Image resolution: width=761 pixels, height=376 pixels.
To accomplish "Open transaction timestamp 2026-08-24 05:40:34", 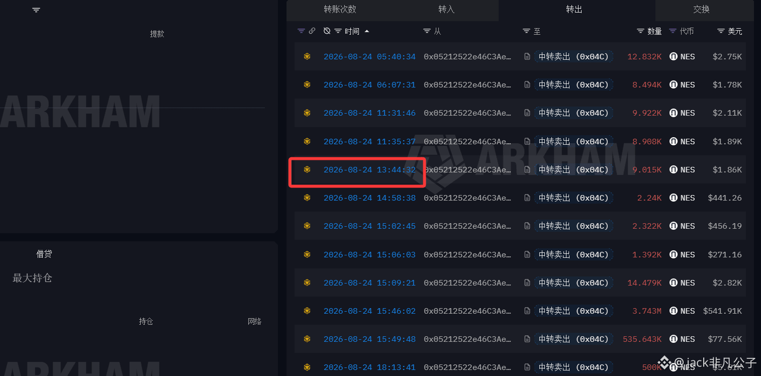I will coord(369,57).
